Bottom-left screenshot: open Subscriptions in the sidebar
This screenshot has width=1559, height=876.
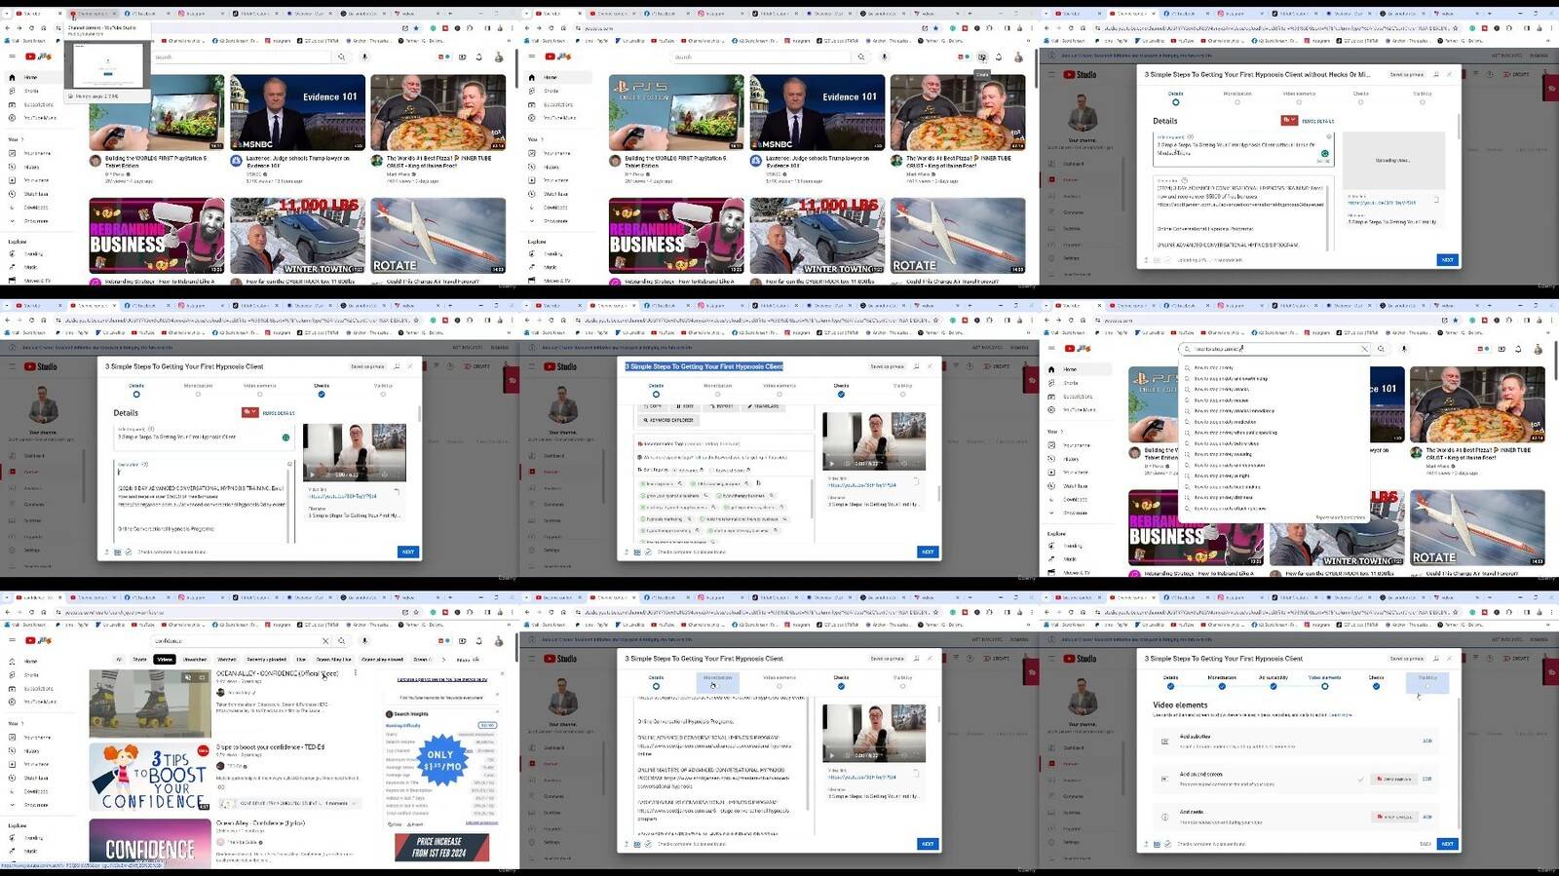(31, 688)
